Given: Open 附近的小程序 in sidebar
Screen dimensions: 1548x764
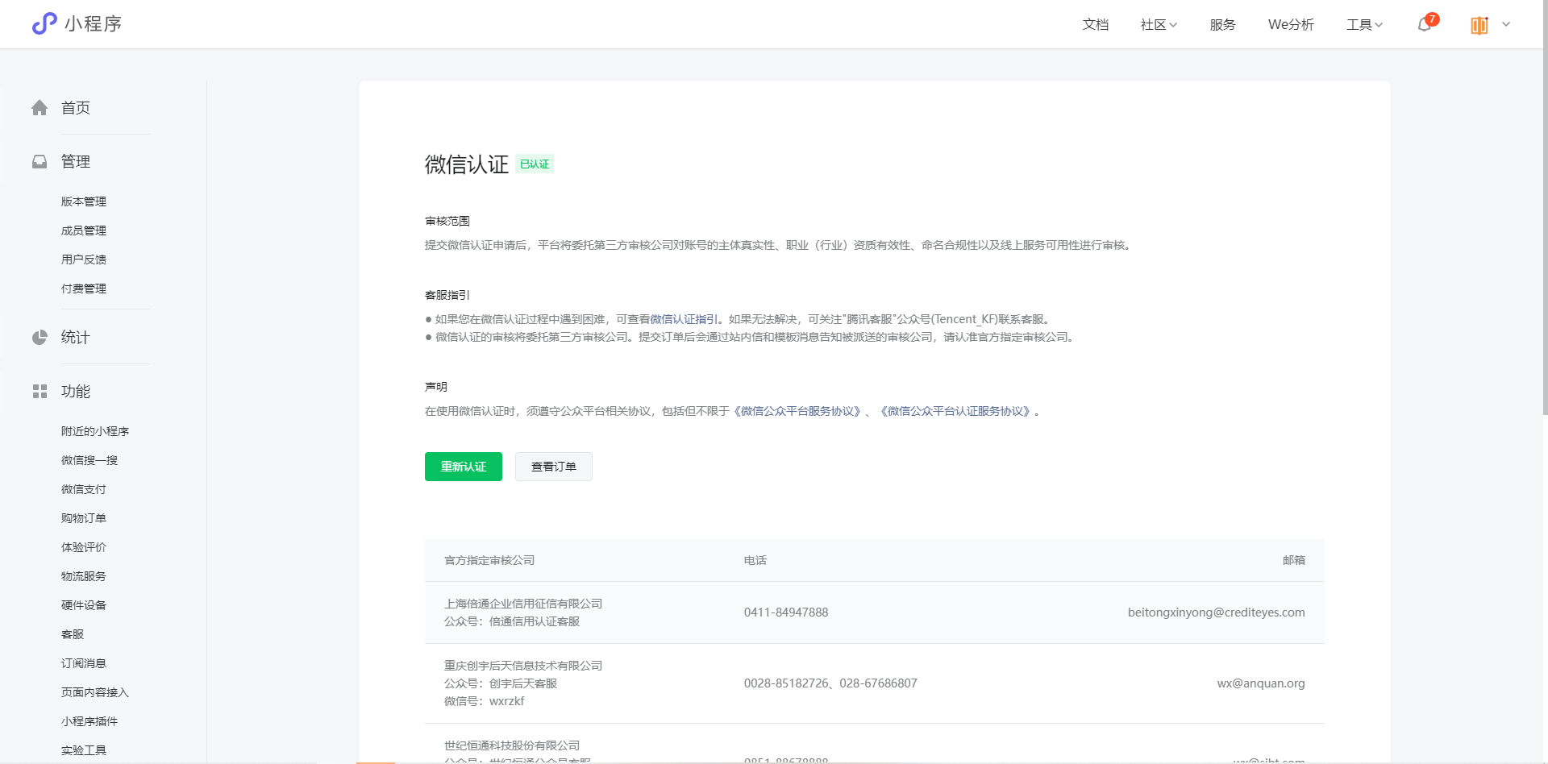Looking at the screenshot, I should pos(95,431).
